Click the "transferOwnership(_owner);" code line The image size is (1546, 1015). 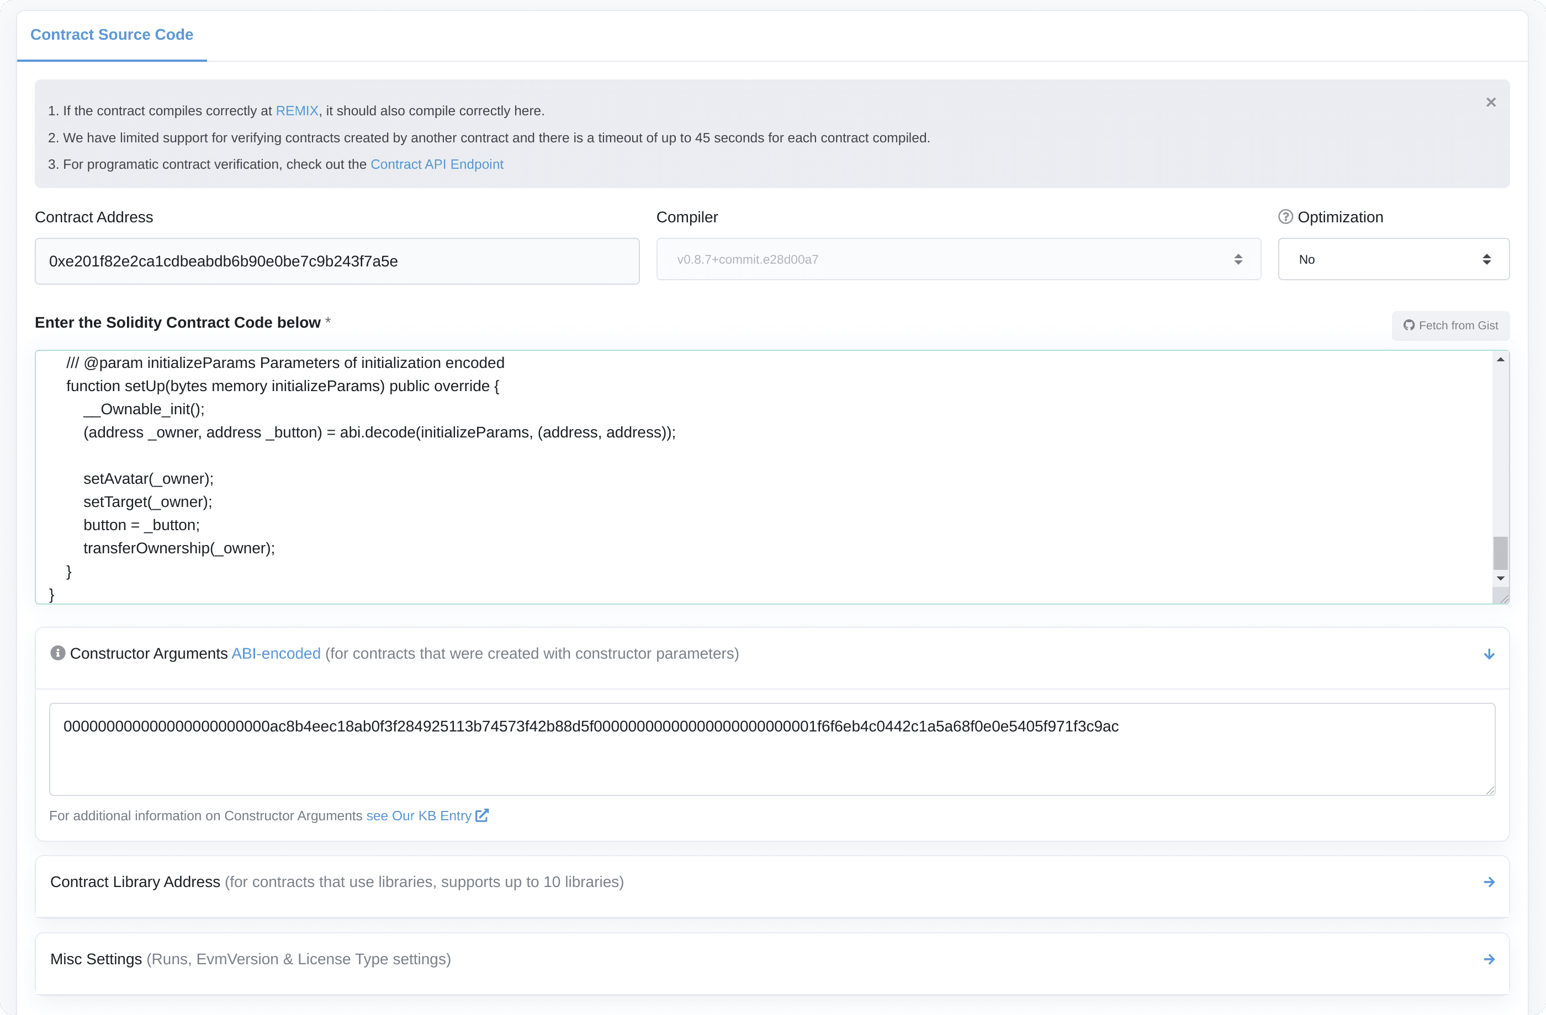coord(179,548)
